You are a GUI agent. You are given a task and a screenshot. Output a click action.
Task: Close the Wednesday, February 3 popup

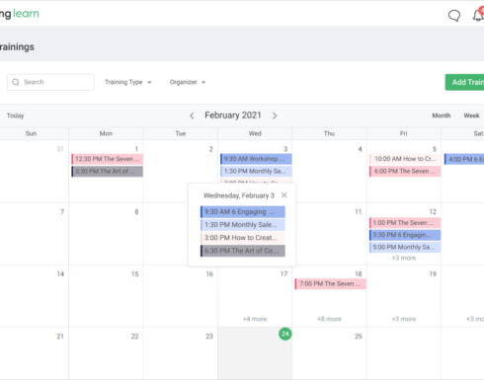point(283,195)
